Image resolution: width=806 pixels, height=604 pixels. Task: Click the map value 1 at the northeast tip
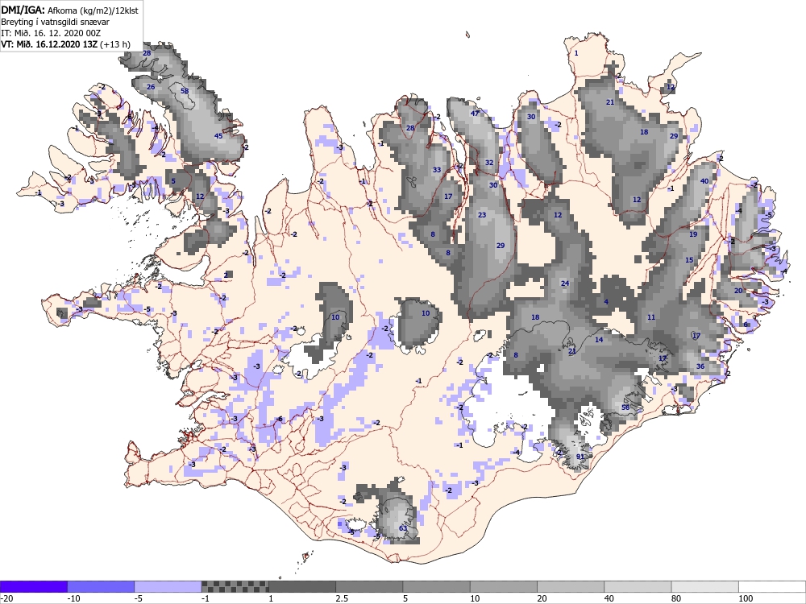tap(576, 53)
